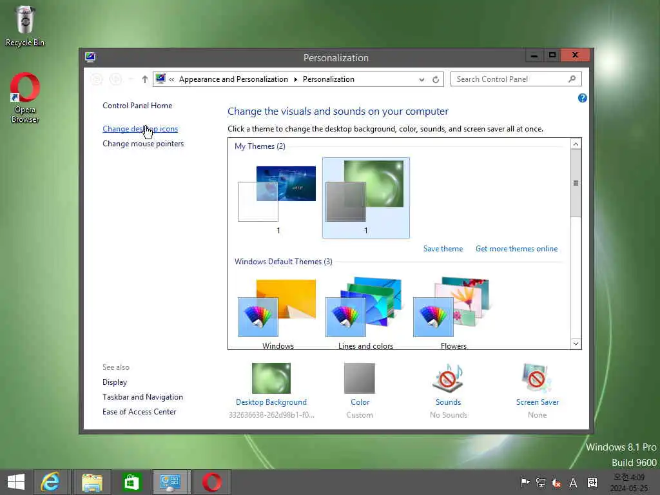The image size is (660, 495).
Task: Click scroll down arrow in themes list
Action: click(576, 344)
